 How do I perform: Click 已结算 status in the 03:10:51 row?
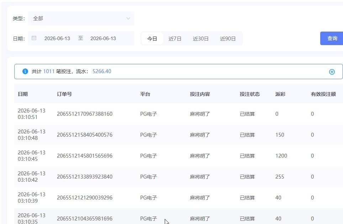[247, 114]
